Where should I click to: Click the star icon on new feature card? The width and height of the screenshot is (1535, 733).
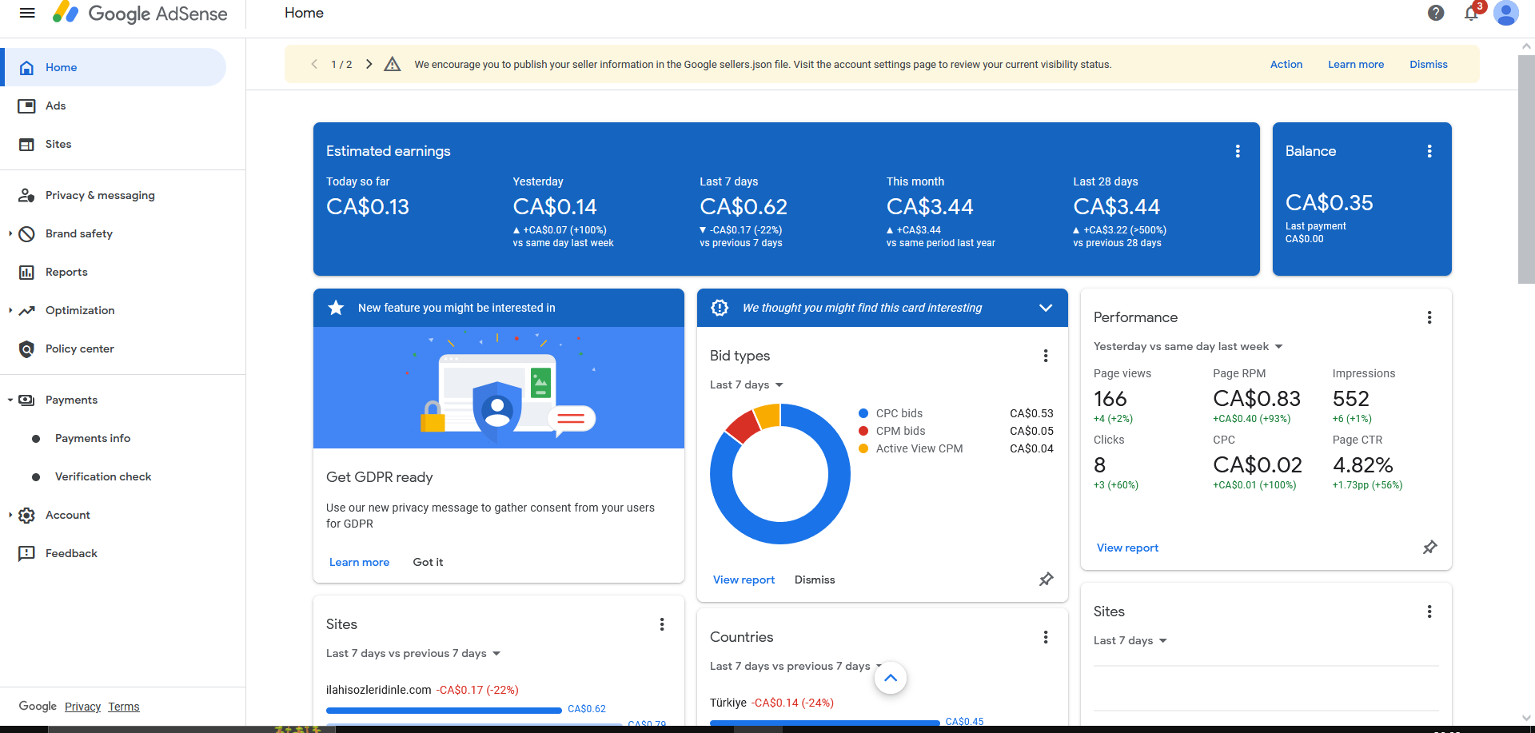click(x=336, y=308)
